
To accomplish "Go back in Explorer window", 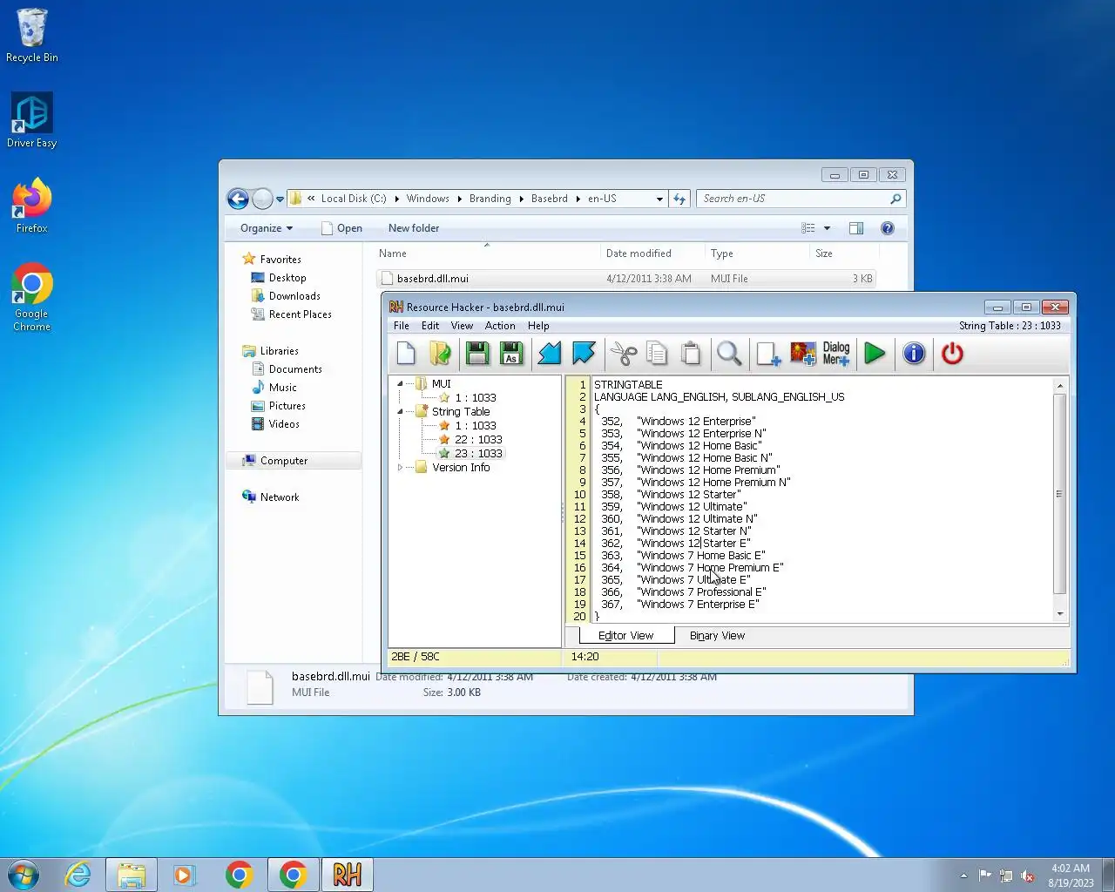I will pos(238,199).
